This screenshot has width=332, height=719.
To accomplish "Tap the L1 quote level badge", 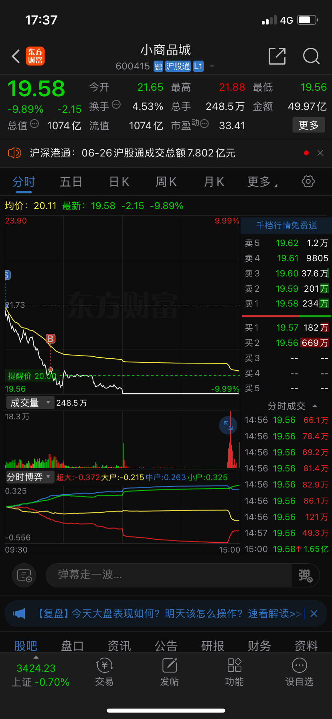I will pyautogui.click(x=198, y=66).
